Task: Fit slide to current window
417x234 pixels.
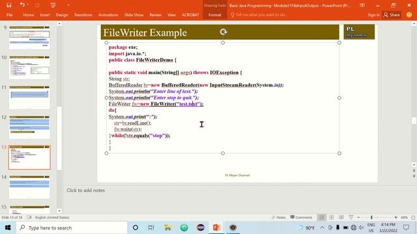Action: tap(413, 217)
